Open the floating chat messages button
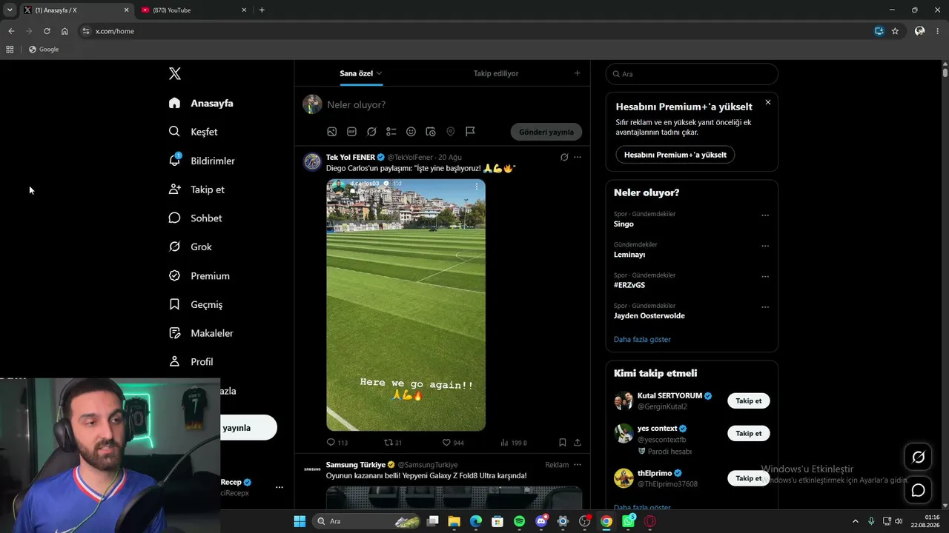 (918, 490)
